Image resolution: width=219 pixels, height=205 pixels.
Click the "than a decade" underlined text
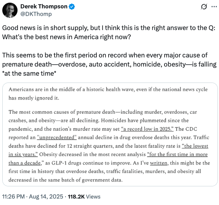[x=25, y=163]
